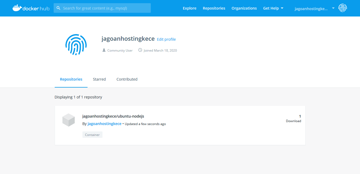The height and width of the screenshot is (174, 360).
Task: Open the Explore page
Action: [189, 8]
